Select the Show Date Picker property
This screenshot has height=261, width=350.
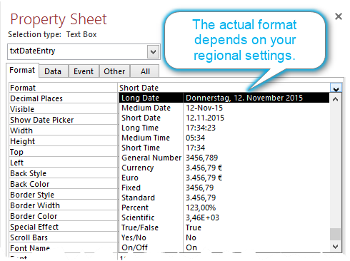click(x=63, y=120)
